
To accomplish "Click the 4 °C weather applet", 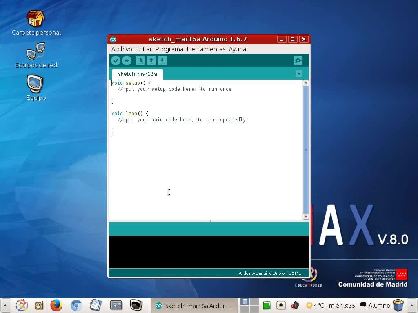I will point(315,305).
